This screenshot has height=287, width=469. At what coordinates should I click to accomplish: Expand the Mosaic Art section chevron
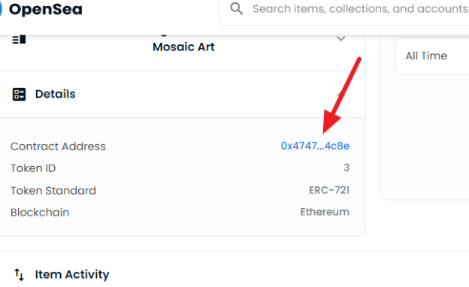coord(340,38)
